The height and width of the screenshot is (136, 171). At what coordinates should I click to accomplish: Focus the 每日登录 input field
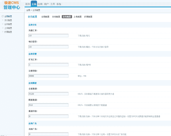48,47
